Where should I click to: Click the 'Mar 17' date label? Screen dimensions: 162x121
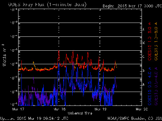(x=18, y=109)
